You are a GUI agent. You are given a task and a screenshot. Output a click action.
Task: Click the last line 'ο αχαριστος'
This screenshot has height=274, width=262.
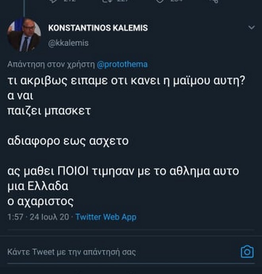pyautogui.click(x=40, y=202)
